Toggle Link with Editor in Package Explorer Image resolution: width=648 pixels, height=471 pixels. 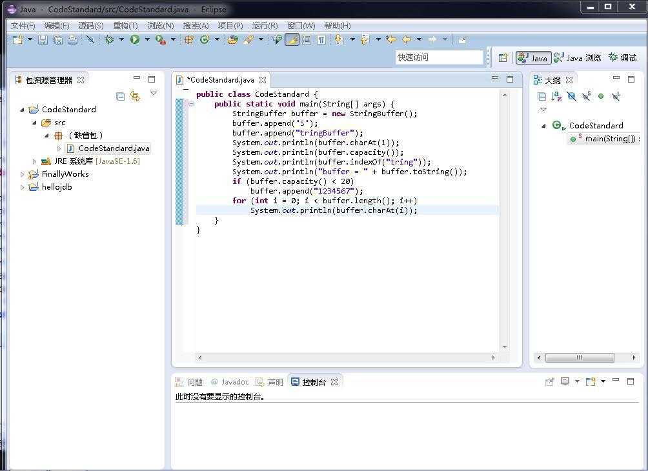135,96
